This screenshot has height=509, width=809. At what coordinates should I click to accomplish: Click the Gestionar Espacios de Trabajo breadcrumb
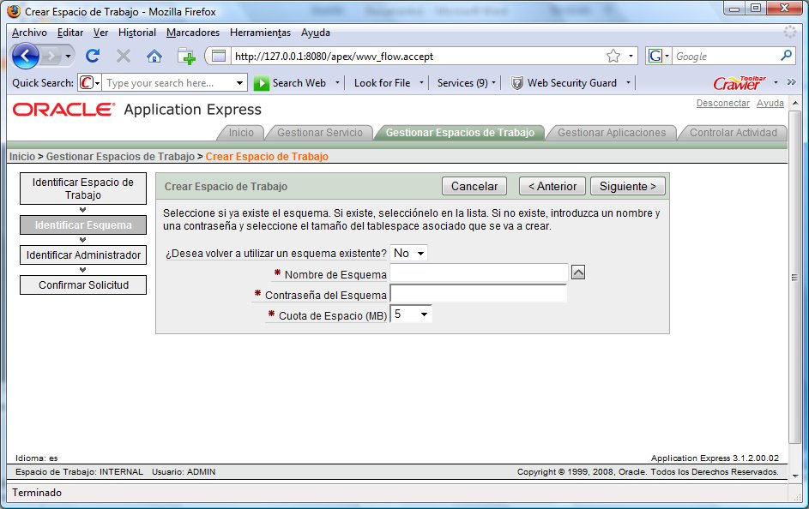coord(120,157)
